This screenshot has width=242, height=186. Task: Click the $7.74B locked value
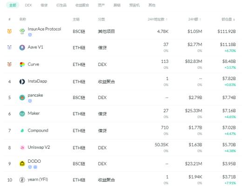tap(229, 98)
